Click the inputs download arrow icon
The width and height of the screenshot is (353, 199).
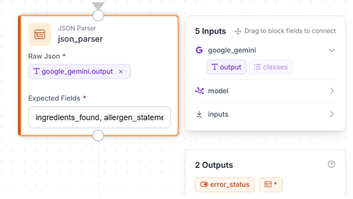(x=199, y=114)
